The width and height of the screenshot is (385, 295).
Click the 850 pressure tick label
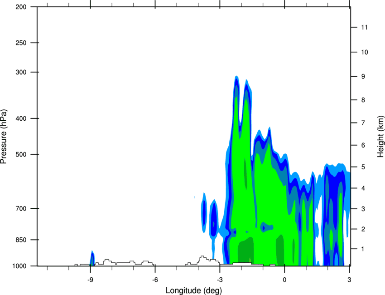(x=21, y=240)
